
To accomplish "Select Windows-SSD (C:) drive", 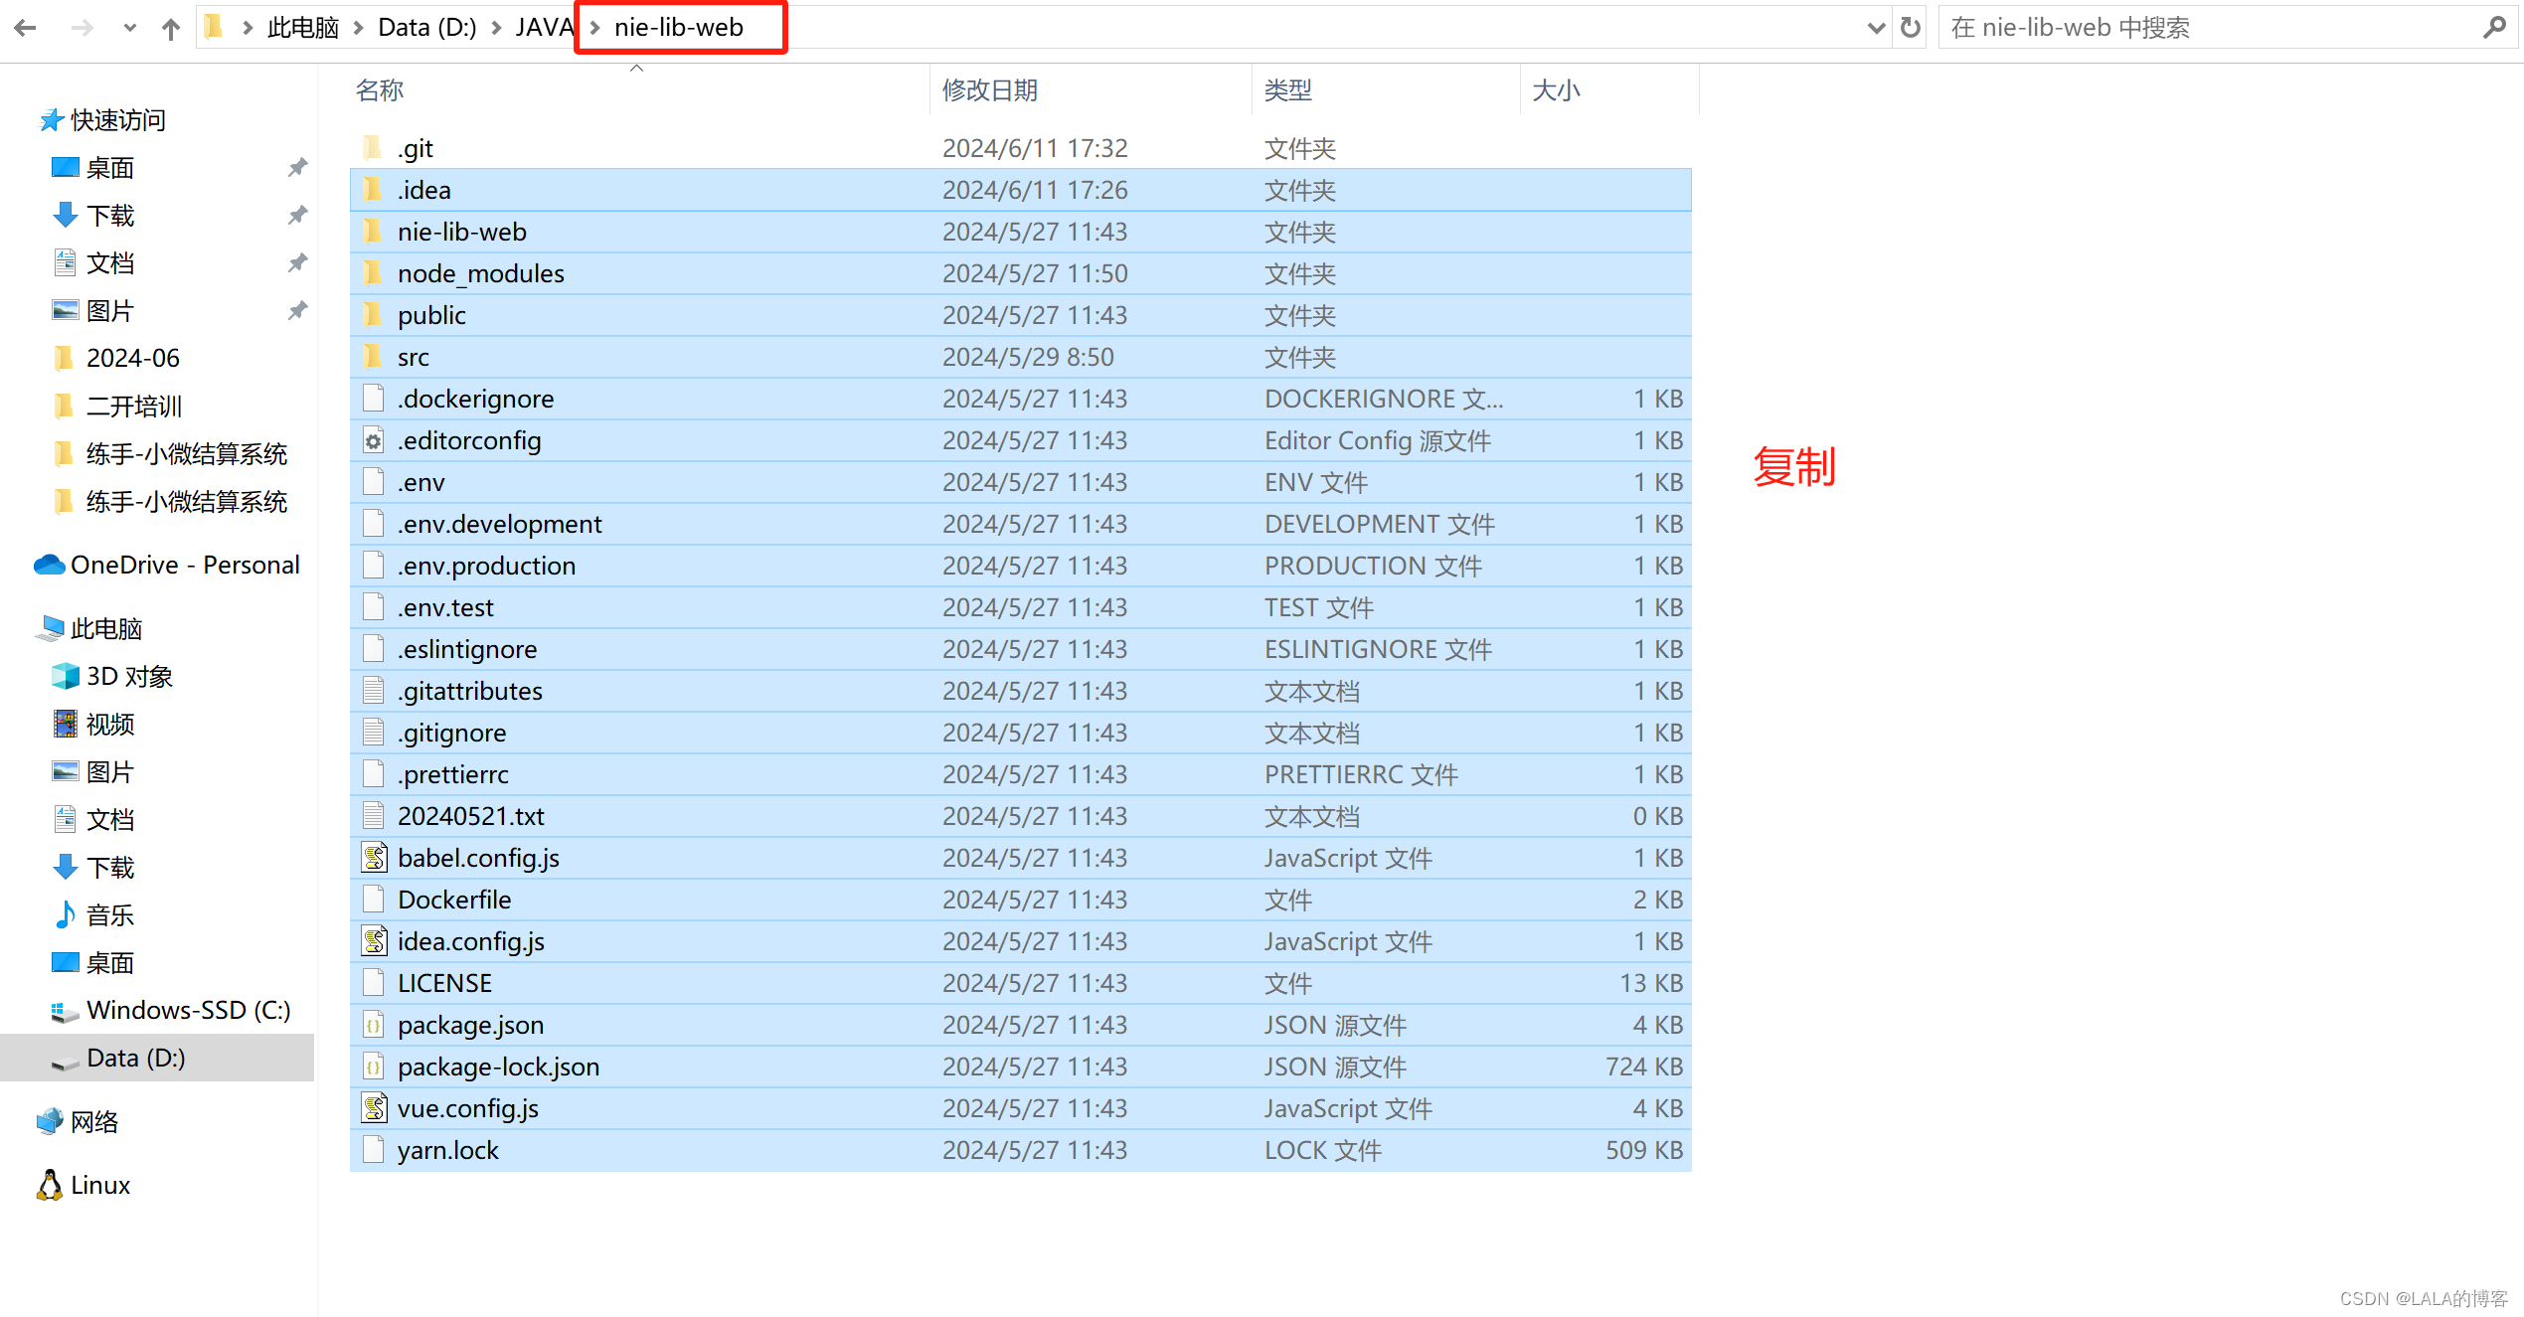I will coord(188,1010).
